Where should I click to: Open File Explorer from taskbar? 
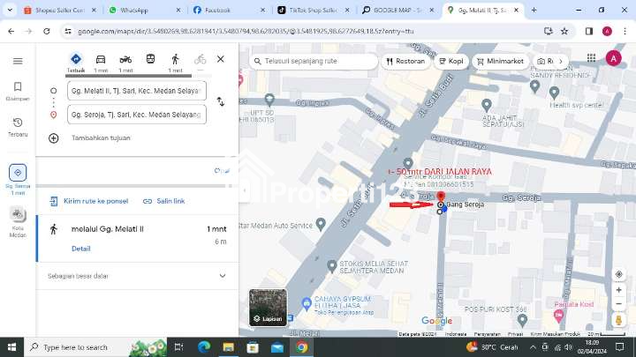point(229,347)
